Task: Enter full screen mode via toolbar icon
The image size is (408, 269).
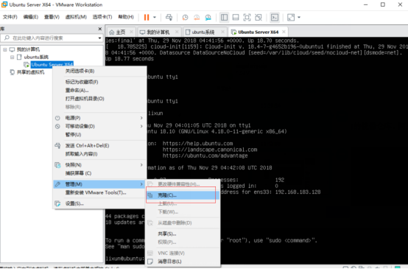Action: tap(247, 18)
